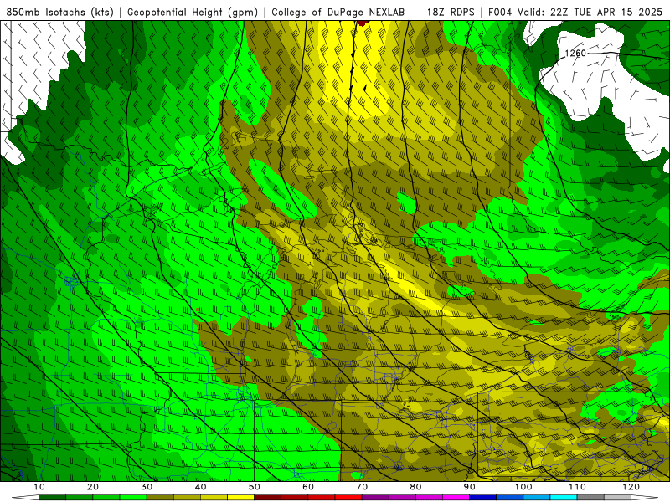670x502 pixels.
Task: Click the 30 kts scale label
Action: coord(147,487)
